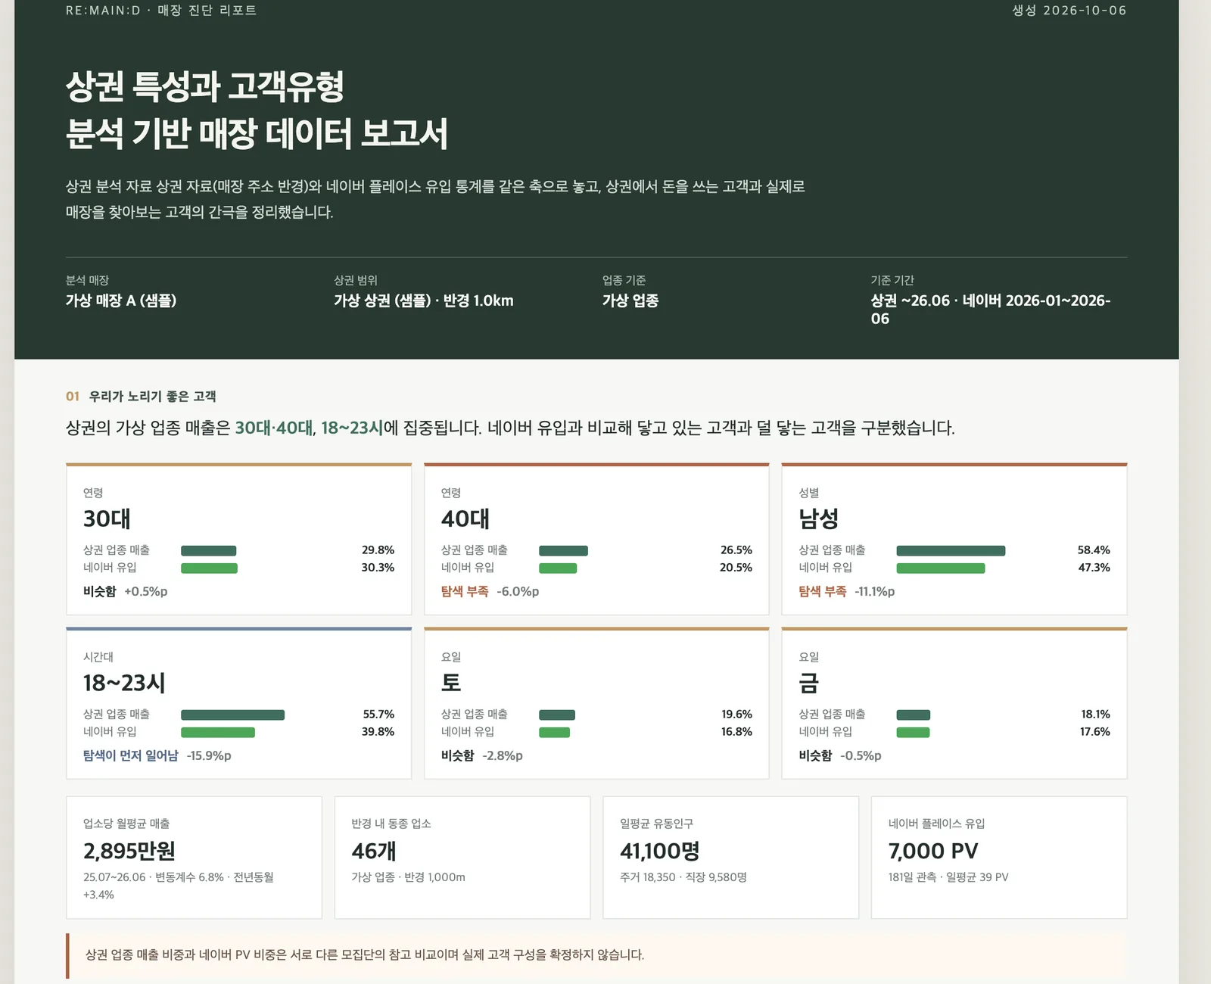Click '가상 업종 · 반경 1,000m' subtext
Screen dimensions: 1211x984
409,877
